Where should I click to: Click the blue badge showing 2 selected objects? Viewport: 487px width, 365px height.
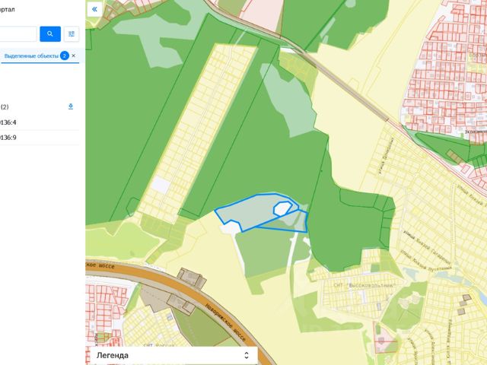click(x=65, y=56)
